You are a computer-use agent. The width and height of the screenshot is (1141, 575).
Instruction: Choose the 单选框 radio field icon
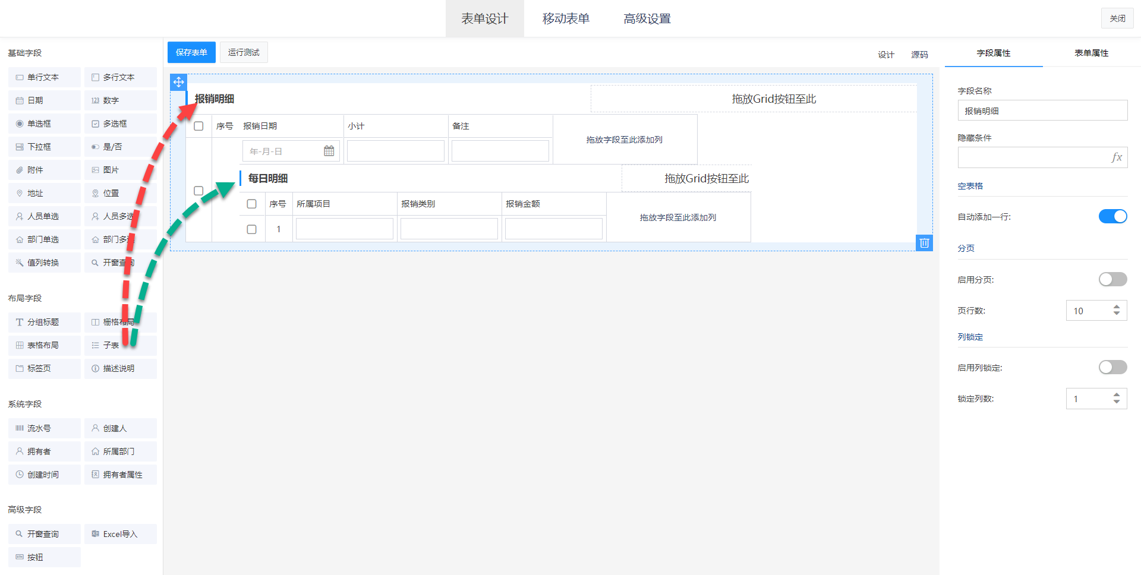[20, 124]
